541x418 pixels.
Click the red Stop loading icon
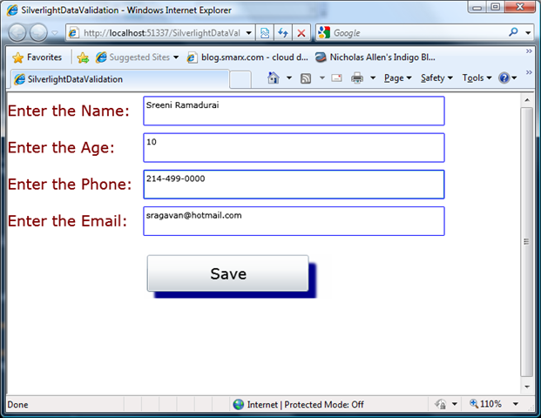[301, 33]
